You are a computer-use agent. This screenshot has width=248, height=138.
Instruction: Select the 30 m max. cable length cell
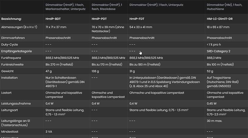tap(214, 121)
